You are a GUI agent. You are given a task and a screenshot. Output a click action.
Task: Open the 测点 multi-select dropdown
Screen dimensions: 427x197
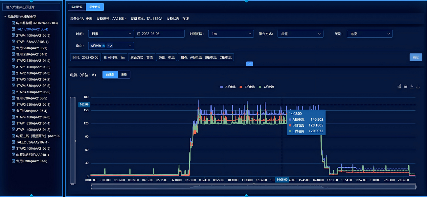[111, 46]
